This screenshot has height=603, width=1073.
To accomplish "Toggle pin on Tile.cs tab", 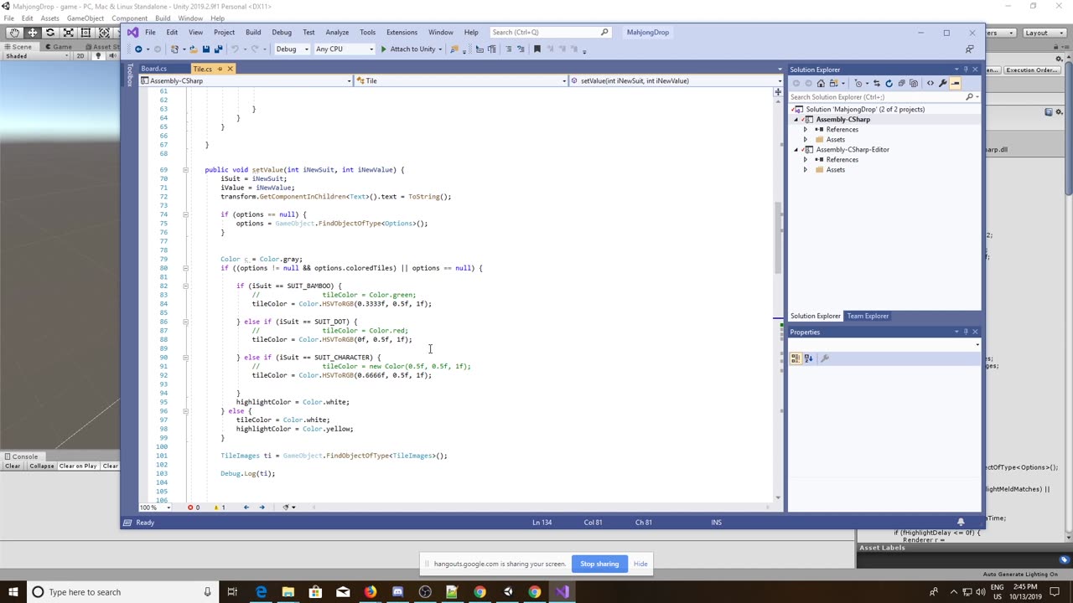I will click(220, 69).
